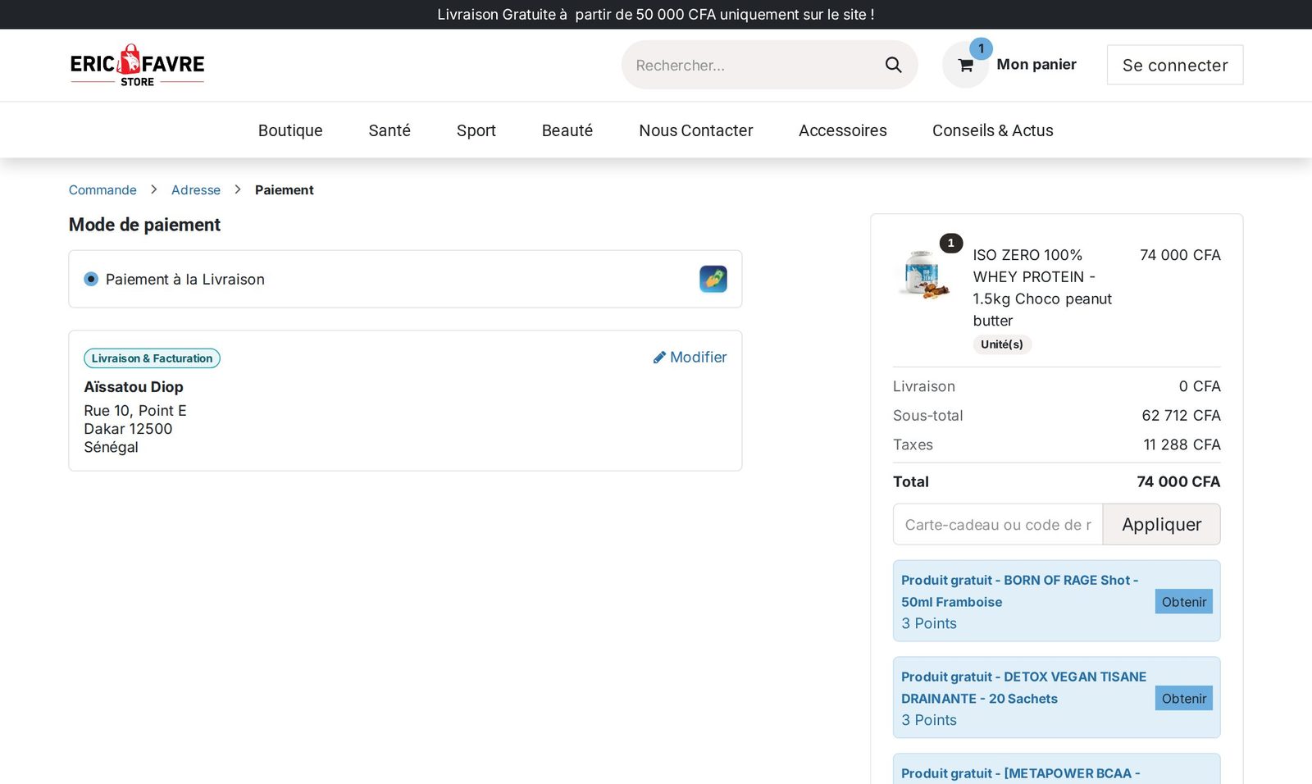The width and height of the screenshot is (1312, 784).
Task: Click the Mode de paiement heading
Action: click(x=144, y=225)
